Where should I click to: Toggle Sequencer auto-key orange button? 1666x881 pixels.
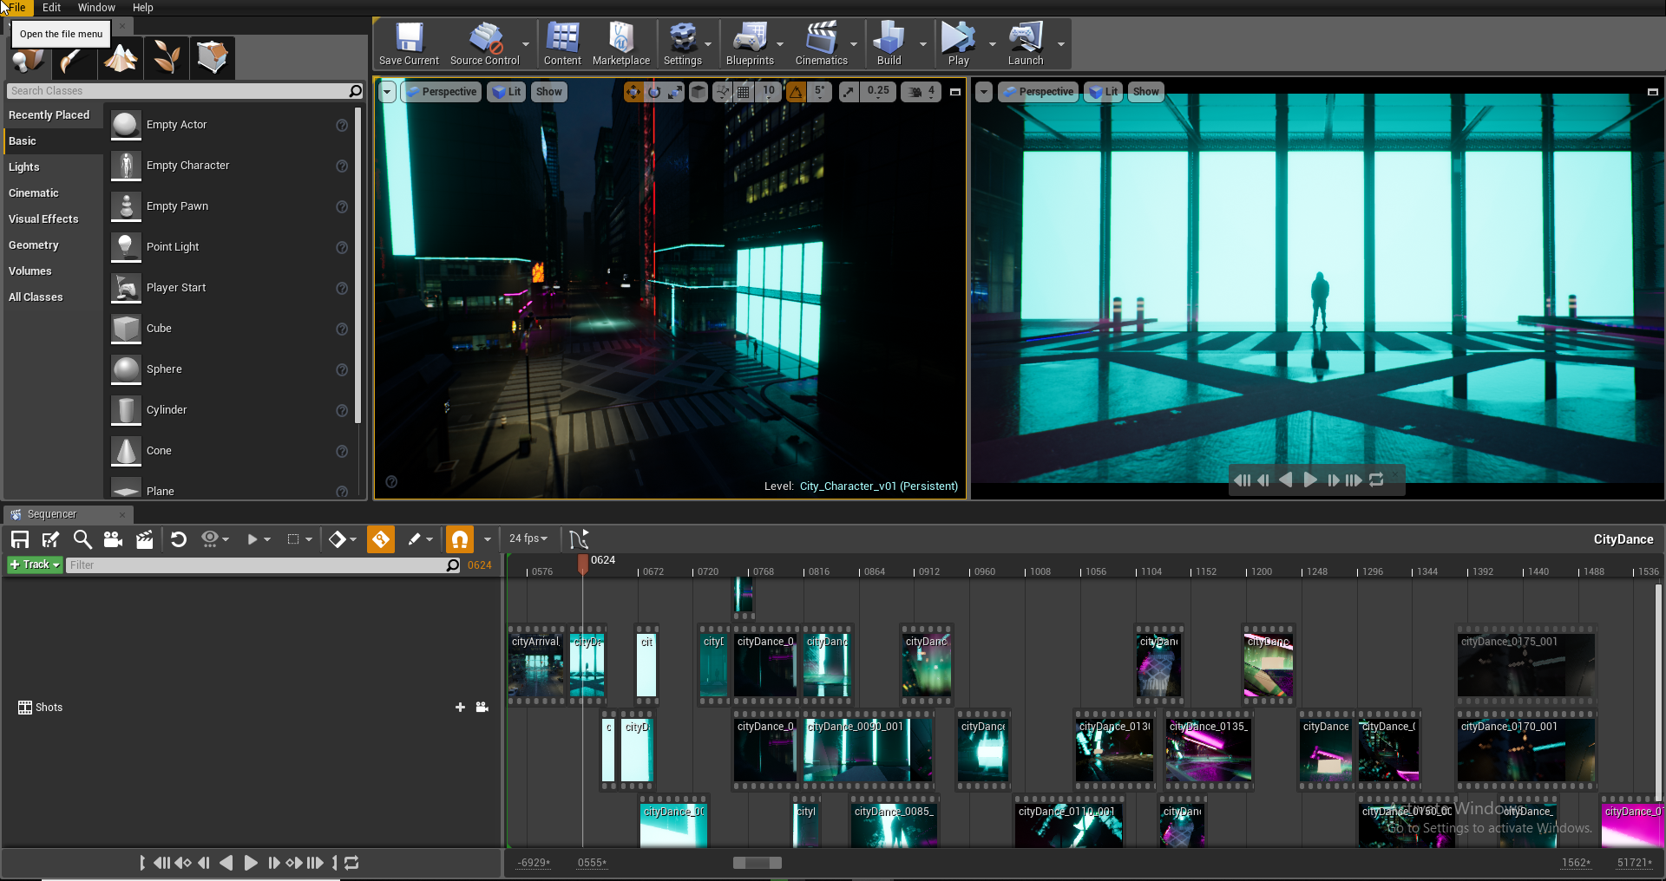381,539
